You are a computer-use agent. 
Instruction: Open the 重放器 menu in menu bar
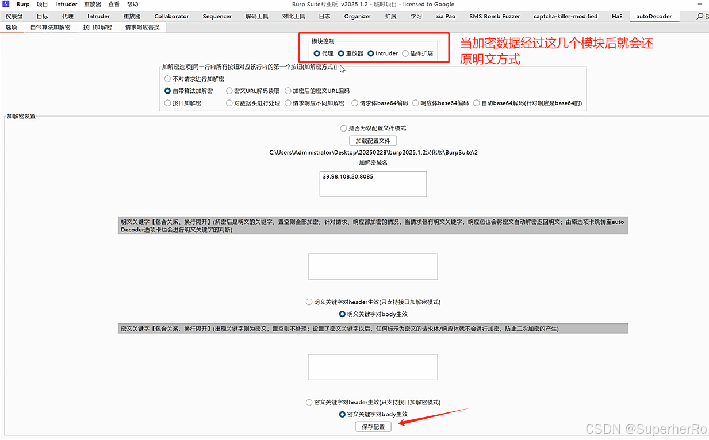[93, 4]
